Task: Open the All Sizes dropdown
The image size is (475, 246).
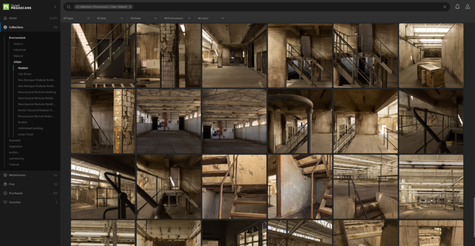Action: pyautogui.click(x=110, y=18)
